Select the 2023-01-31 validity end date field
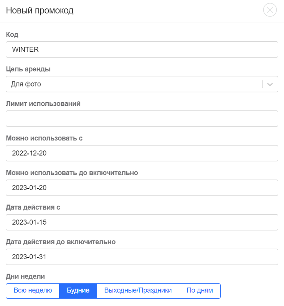The image size is (284, 306). [x=142, y=257]
